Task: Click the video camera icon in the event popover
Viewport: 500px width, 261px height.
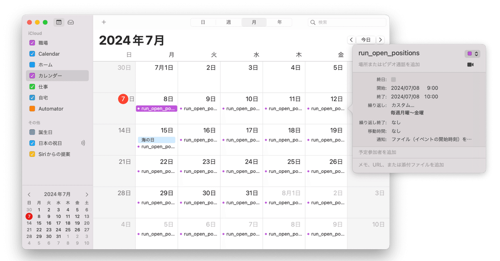Action: pos(470,65)
